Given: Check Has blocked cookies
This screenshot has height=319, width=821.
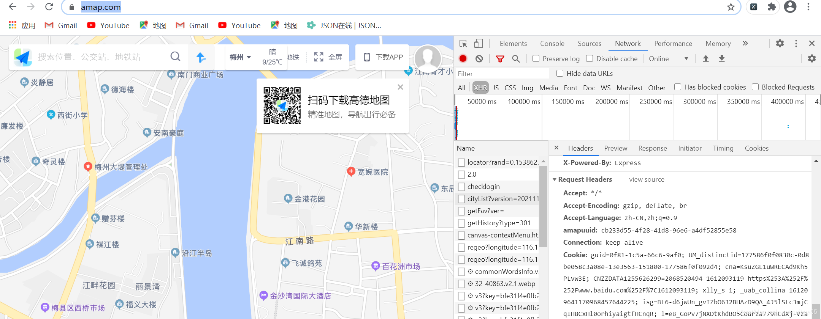Looking at the screenshot, I should coord(678,87).
